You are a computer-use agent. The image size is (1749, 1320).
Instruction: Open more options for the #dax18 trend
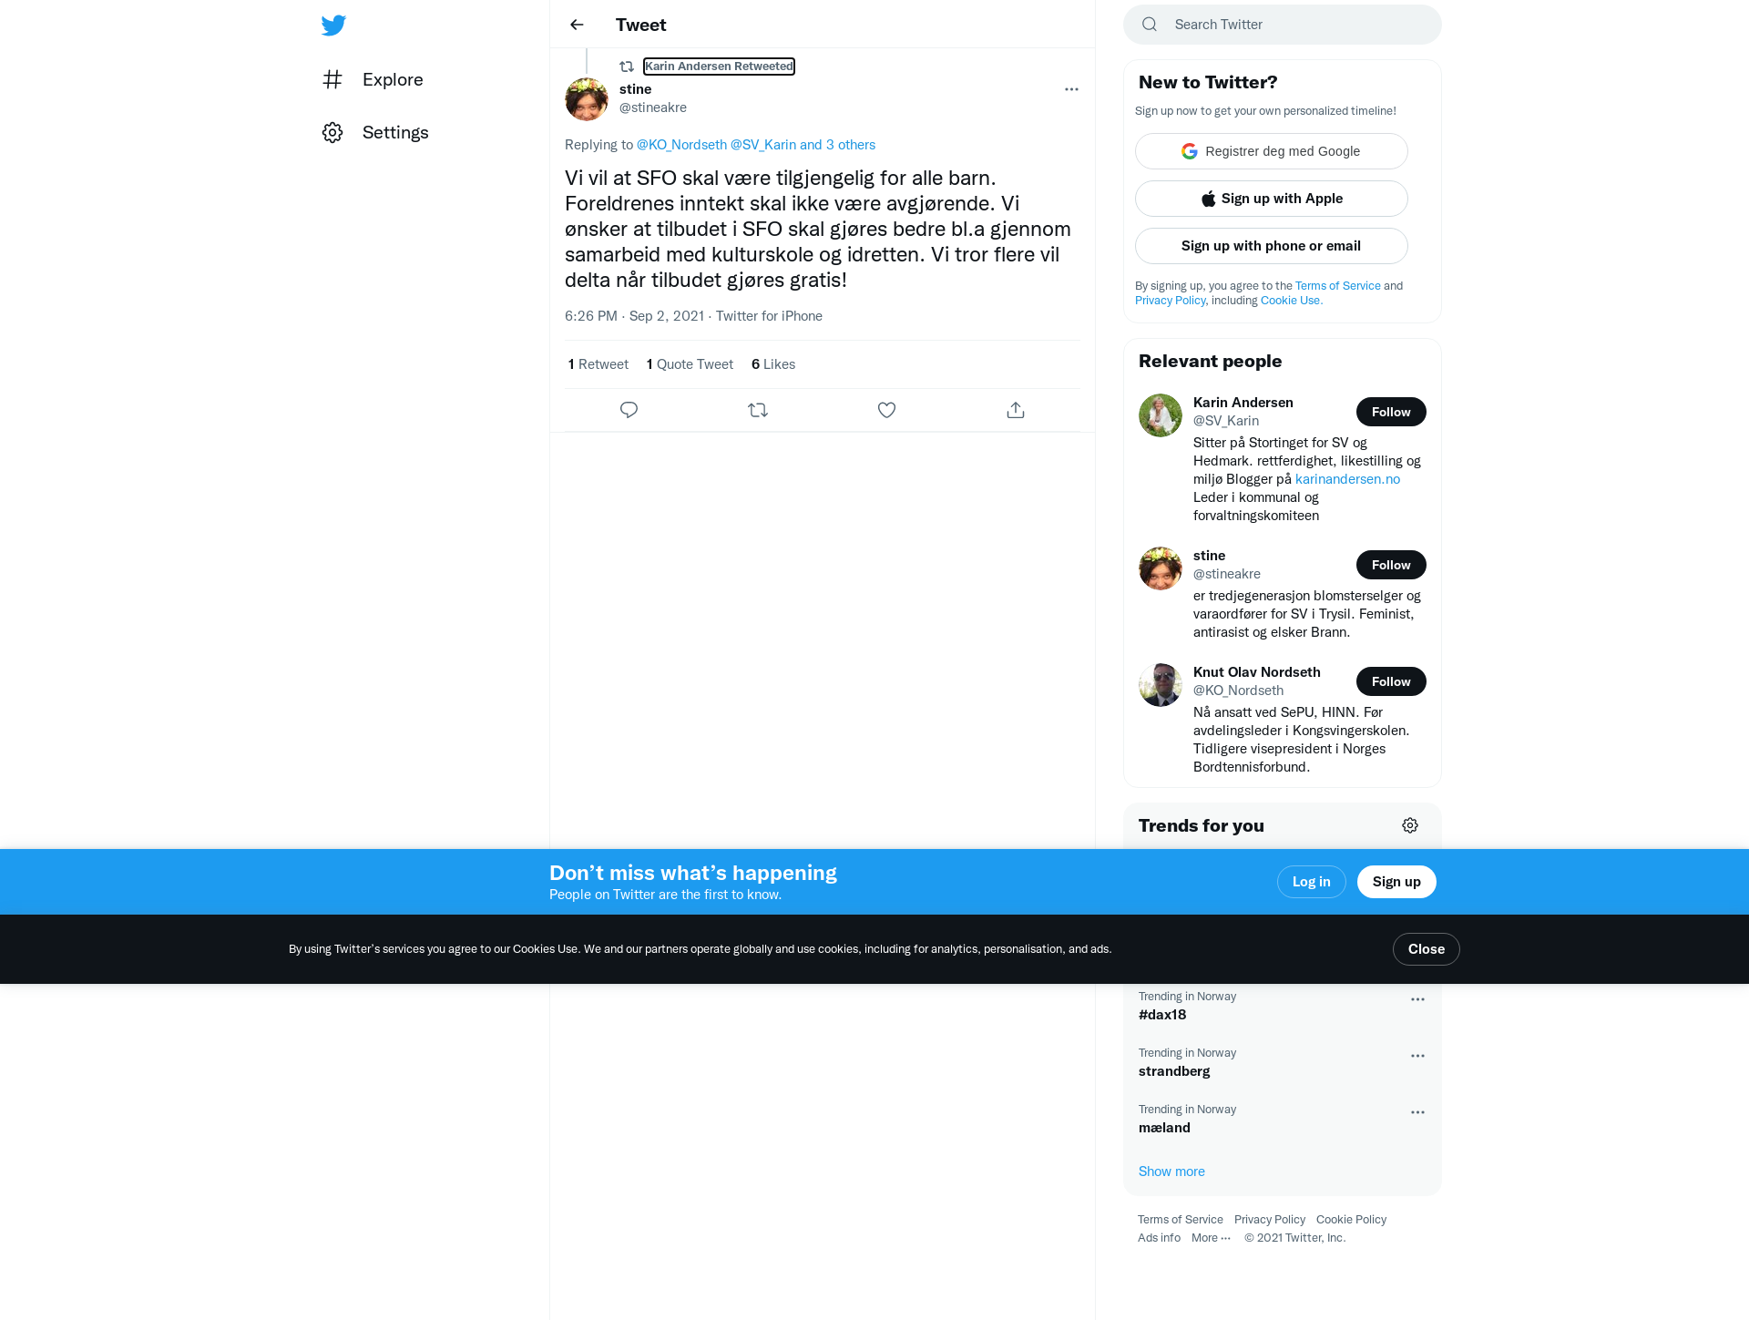point(1417,999)
